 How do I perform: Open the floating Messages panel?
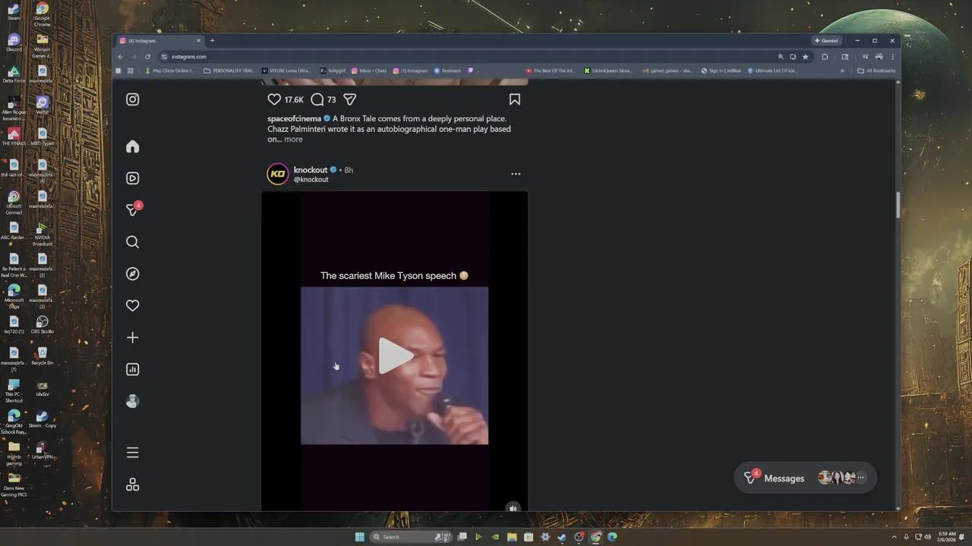[x=806, y=478]
